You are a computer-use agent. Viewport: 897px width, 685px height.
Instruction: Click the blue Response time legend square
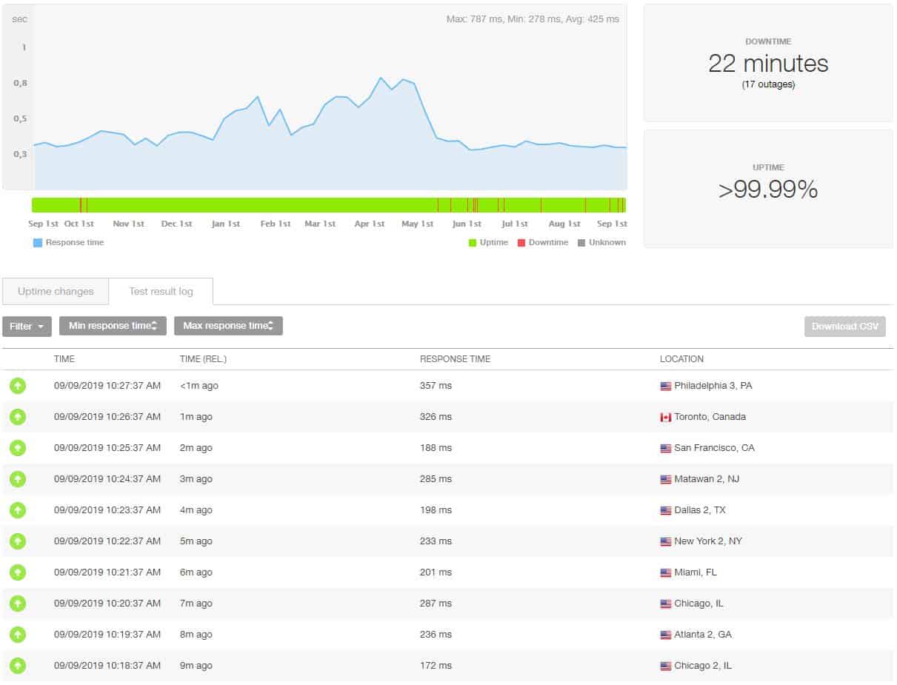(38, 243)
